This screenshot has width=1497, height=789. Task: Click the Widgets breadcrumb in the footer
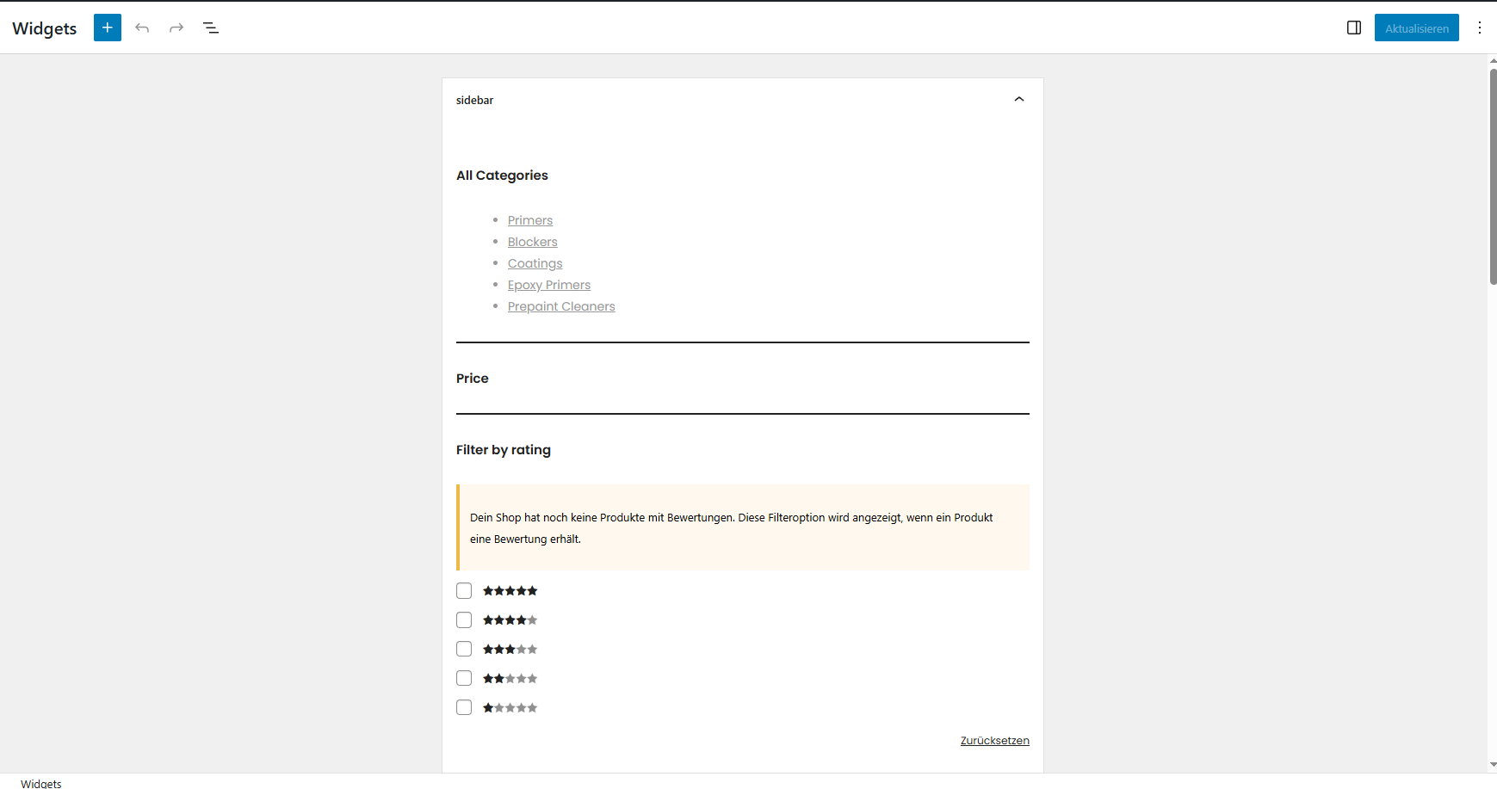[x=41, y=783]
